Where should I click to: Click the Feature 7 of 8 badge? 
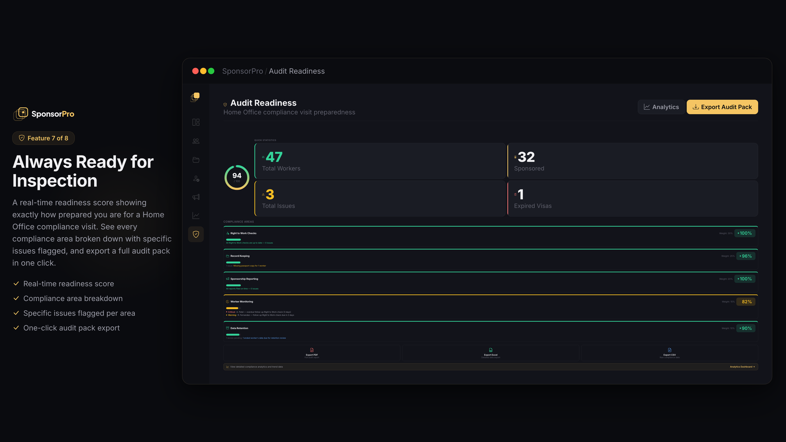pyautogui.click(x=43, y=138)
